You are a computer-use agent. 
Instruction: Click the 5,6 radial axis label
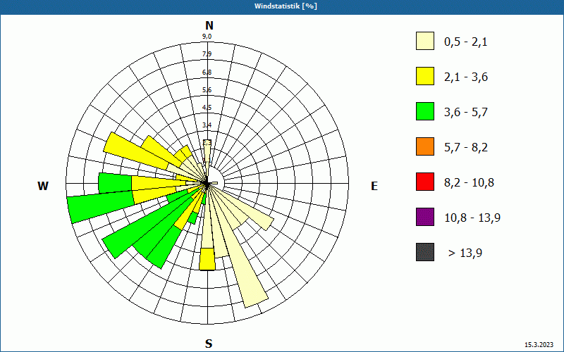tap(207, 90)
